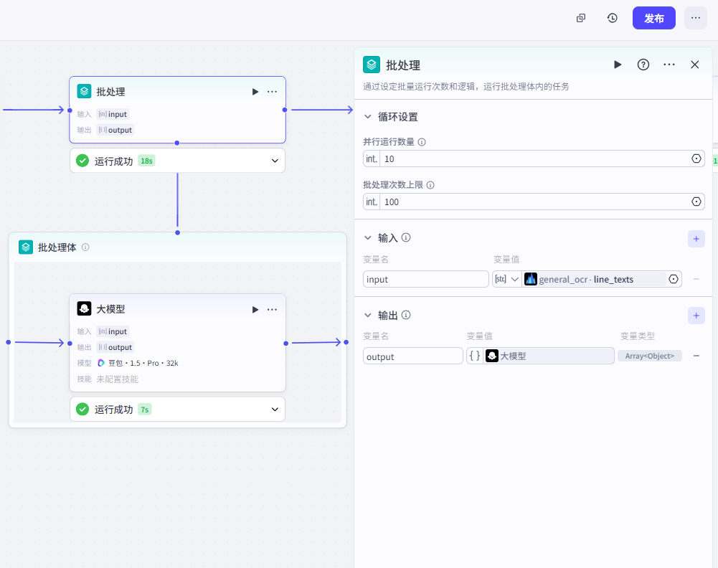This screenshot has width=718, height=568.
Task: Run the 大模型 node
Action: pyautogui.click(x=255, y=310)
